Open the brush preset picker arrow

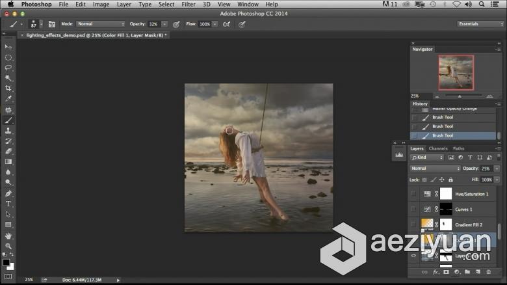pos(41,24)
